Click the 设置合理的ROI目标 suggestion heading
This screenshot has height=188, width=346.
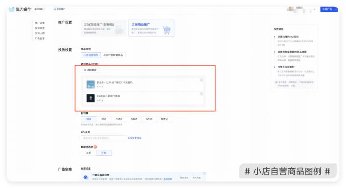point(288,37)
